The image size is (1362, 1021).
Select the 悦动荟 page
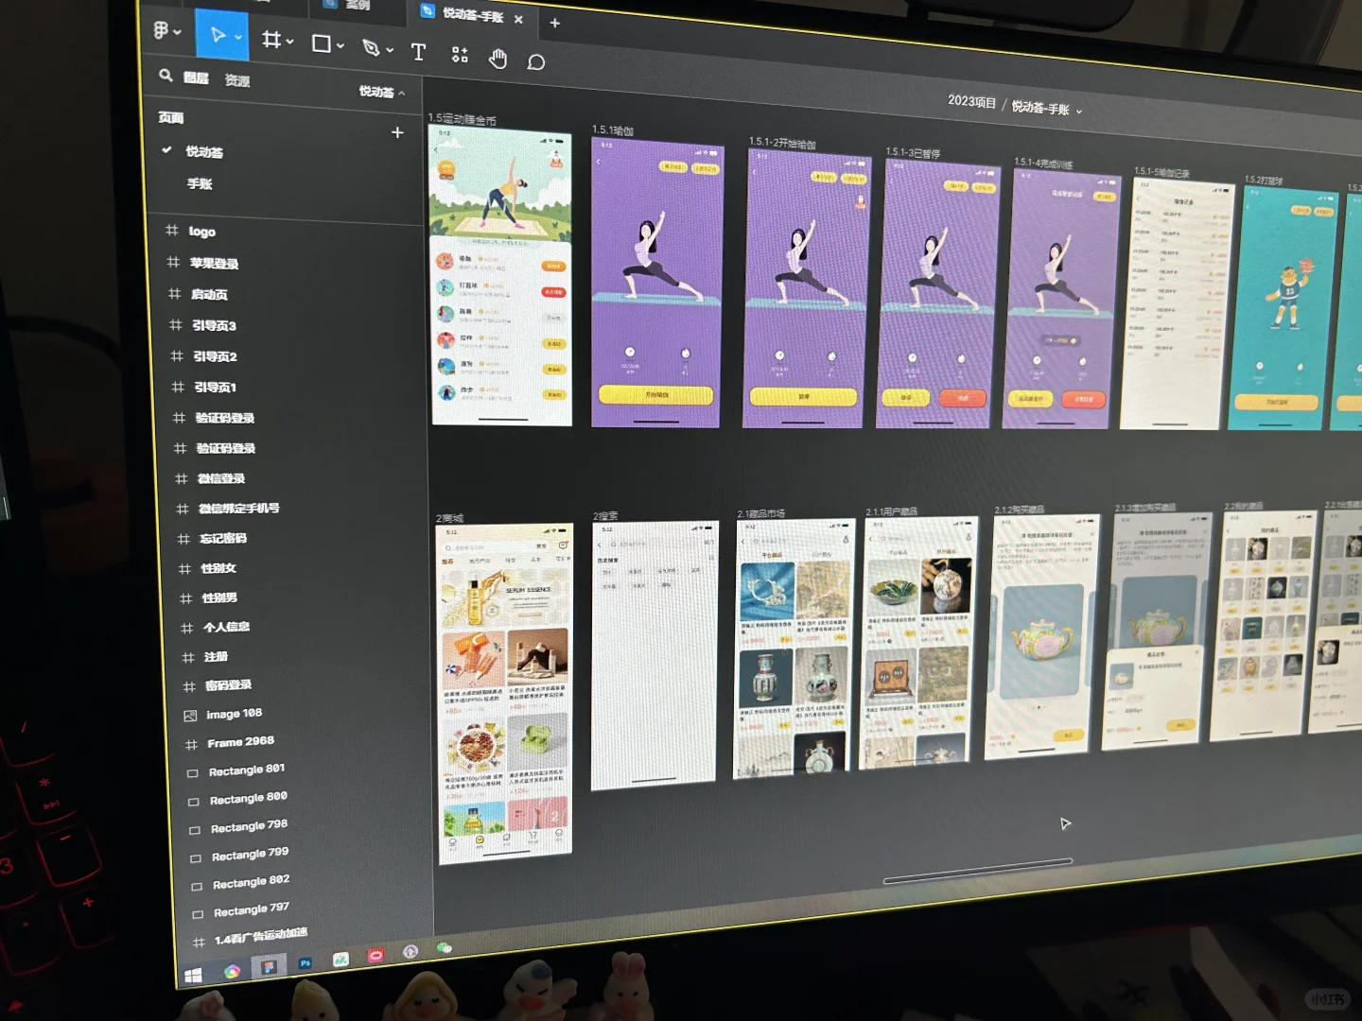204,151
